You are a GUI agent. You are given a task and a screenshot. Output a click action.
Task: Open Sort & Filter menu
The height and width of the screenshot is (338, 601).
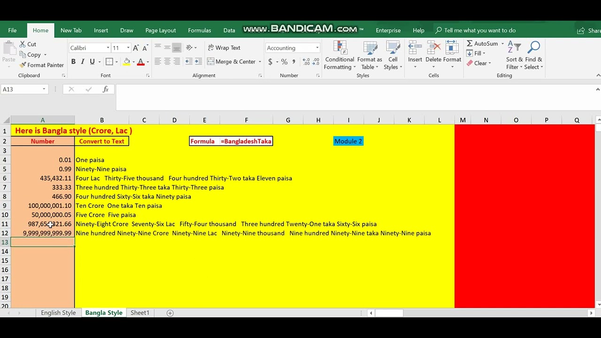click(x=514, y=55)
